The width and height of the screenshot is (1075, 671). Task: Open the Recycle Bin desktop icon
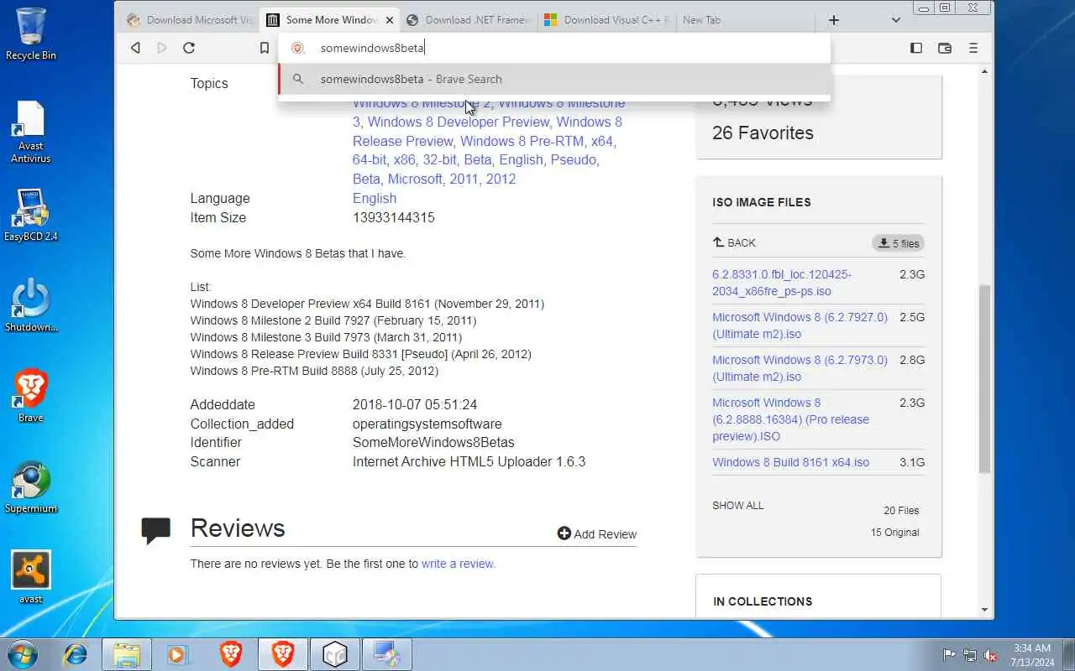(x=31, y=34)
